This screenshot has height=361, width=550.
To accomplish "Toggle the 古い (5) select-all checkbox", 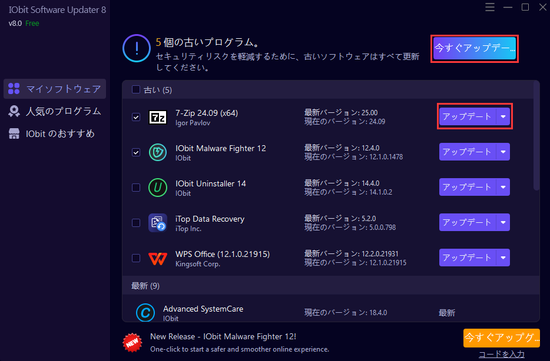I will [136, 89].
